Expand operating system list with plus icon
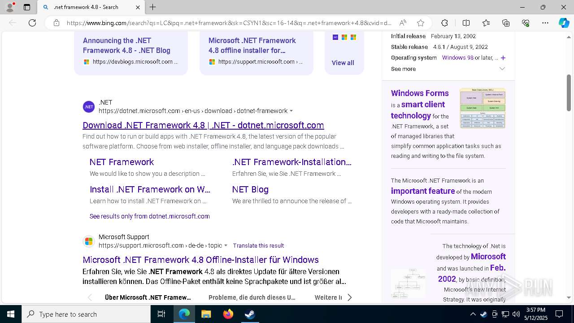The image size is (574, 323). (503, 58)
